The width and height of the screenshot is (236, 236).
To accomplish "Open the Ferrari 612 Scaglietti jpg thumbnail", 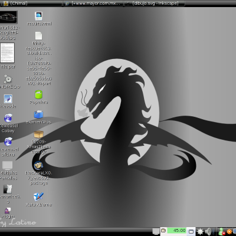I will 8,17.
